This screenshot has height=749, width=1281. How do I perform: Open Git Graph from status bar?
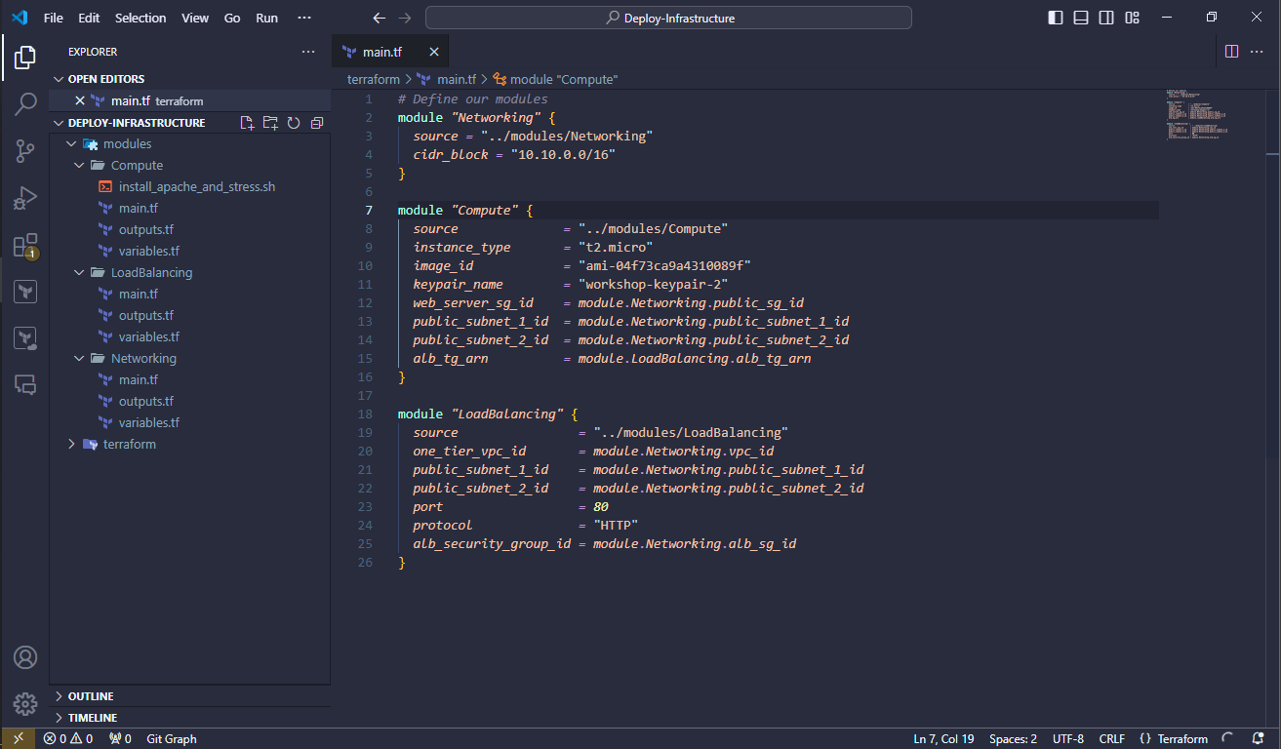(172, 738)
